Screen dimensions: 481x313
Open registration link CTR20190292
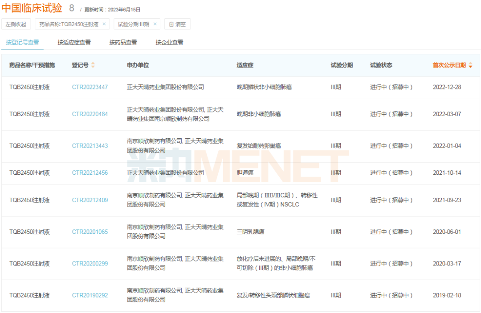[x=90, y=295]
